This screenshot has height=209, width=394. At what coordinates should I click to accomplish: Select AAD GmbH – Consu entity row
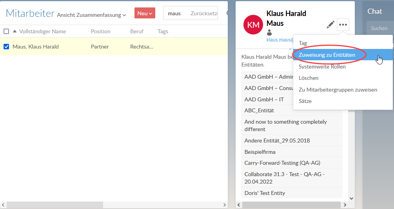pos(267,88)
